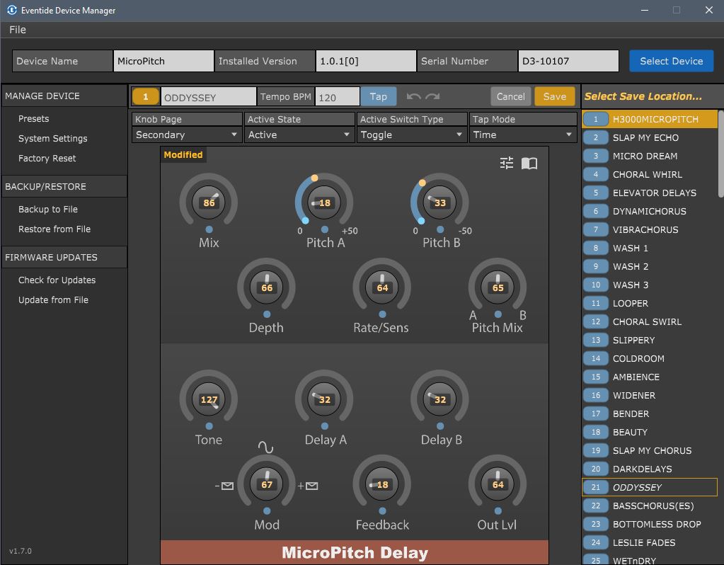
Task: Click the redo arrow icon
Action: pos(432,96)
